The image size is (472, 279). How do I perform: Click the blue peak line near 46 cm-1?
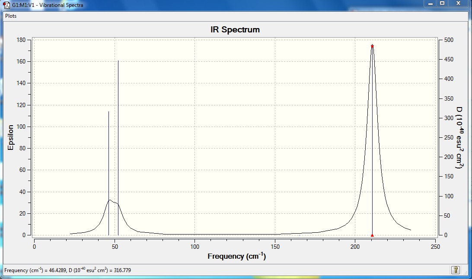coord(108,173)
